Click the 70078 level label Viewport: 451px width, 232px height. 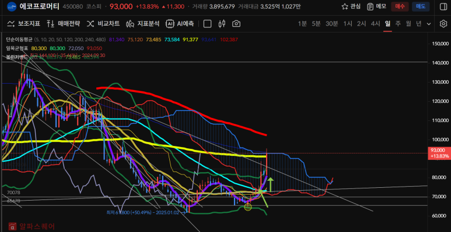pos(14,192)
